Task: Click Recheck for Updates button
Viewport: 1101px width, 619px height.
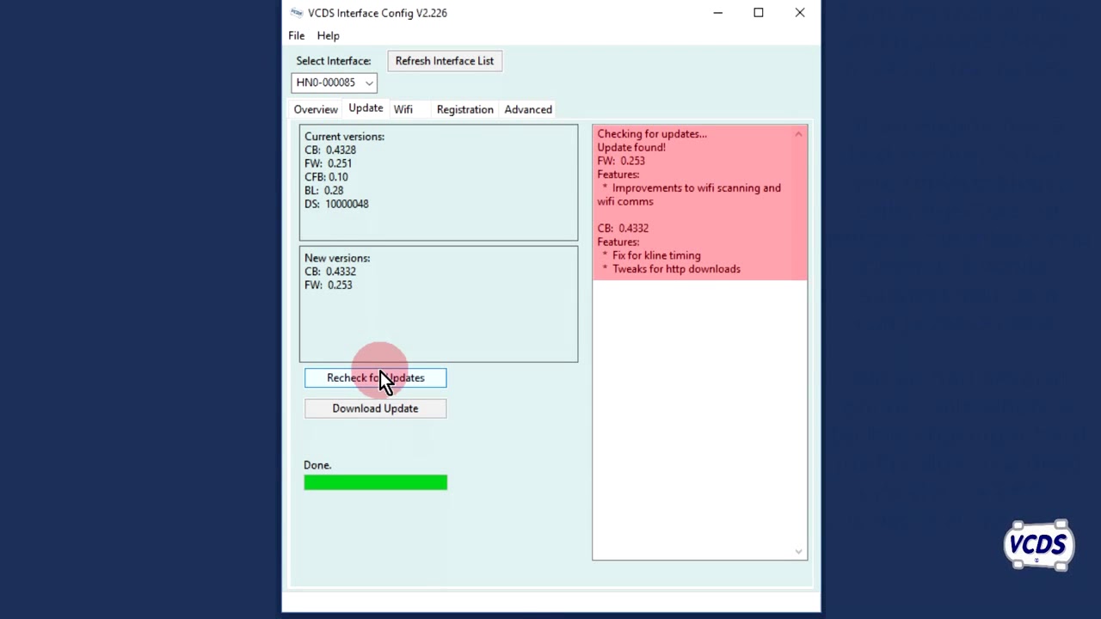Action: click(x=375, y=377)
